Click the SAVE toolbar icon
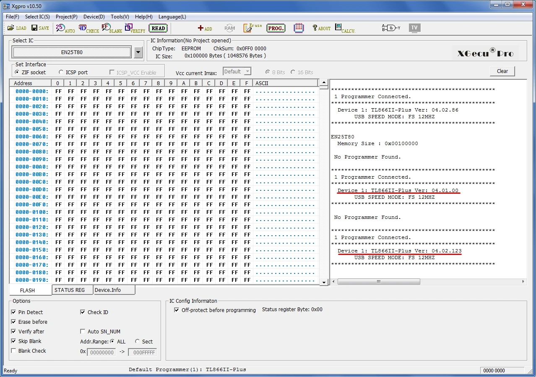Screen dimensions: 536x377 point(40,28)
